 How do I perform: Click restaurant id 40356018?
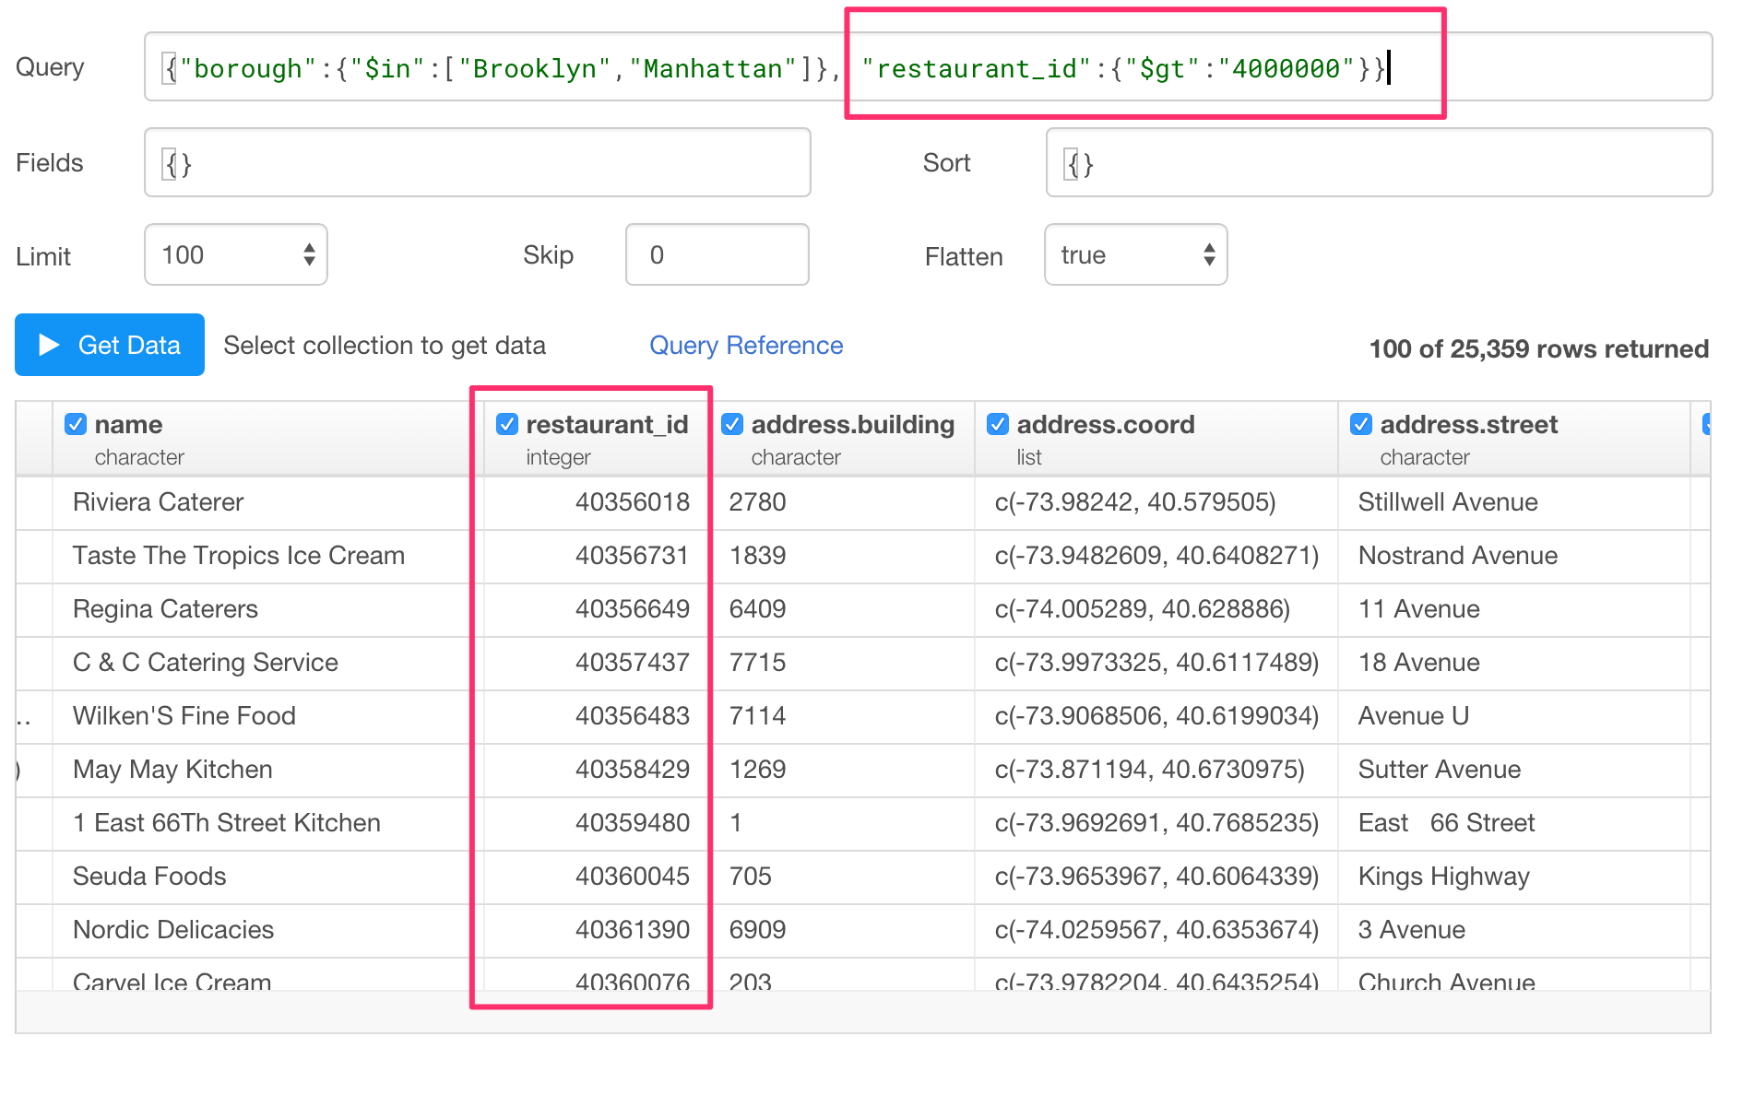[x=633, y=502]
